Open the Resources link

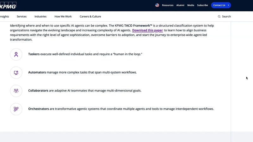tap(168, 5)
